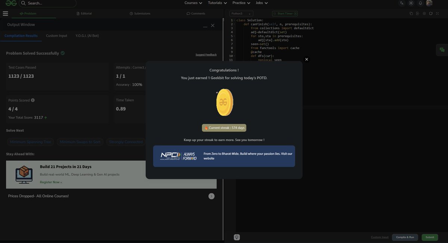Viewport: 448px width, 243px height.
Task: Click the green Submit button
Action: [x=430, y=237]
